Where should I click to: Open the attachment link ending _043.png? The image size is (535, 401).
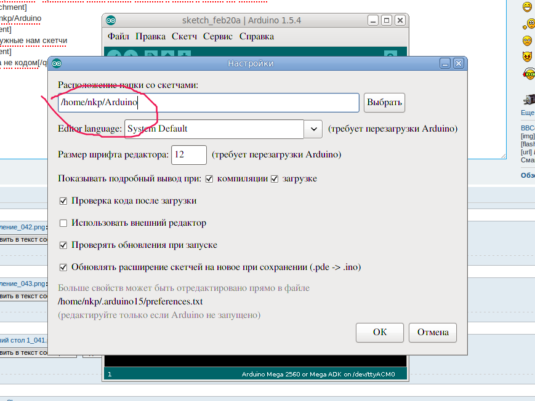pos(23,284)
